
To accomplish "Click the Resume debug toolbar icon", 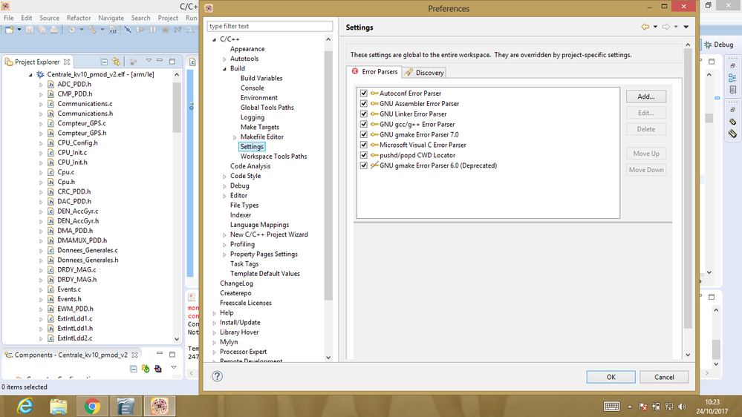I will pyautogui.click(x=140, y=30).
